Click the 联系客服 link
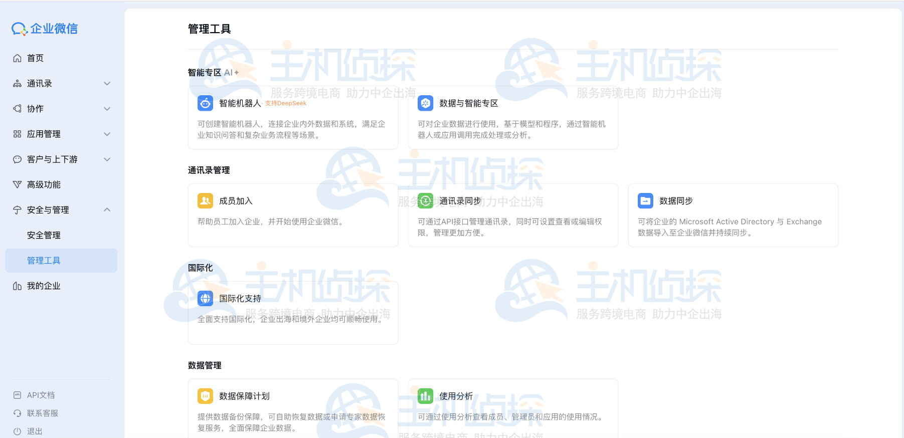 click(x=43, y=413)
